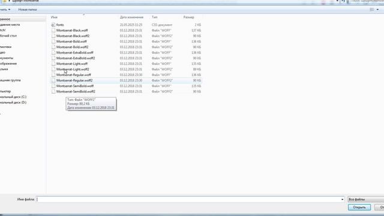The height and width of the screenshot is (216, 384).
Task: Select the file name Montserrat-ExtraBold.woff2
Action: tap(76, 58)
